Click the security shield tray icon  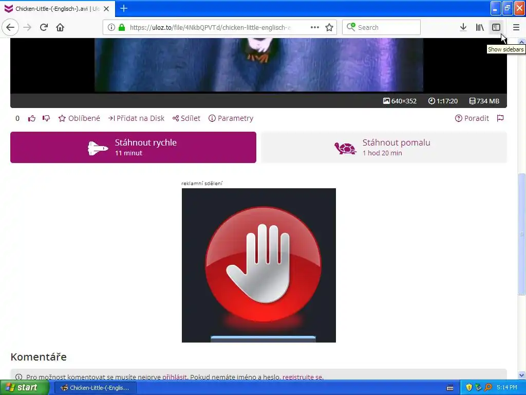pos(469,388)
